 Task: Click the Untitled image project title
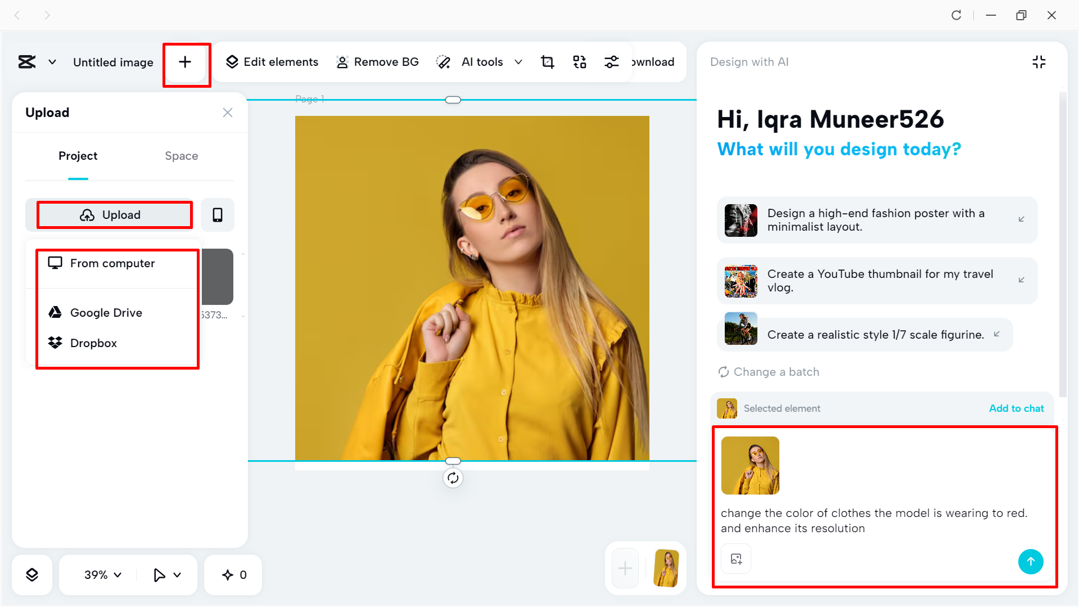(113, 62)
